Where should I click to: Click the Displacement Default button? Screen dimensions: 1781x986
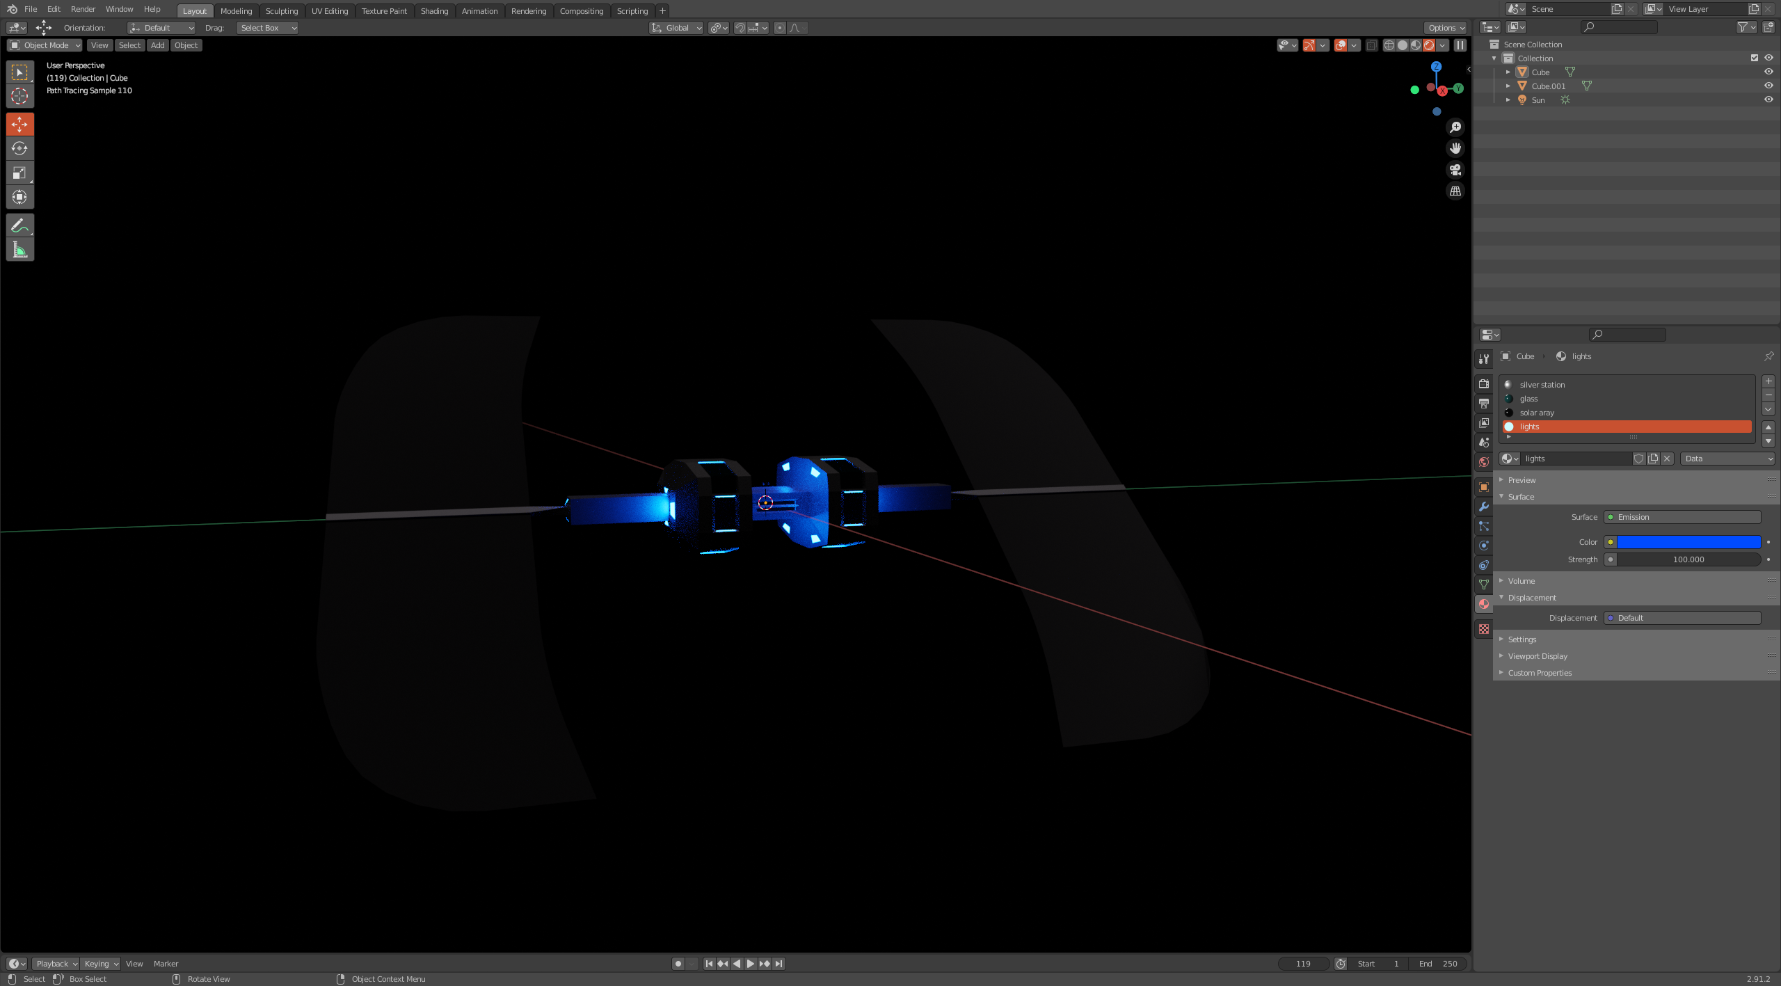(x=1682, y=618)
